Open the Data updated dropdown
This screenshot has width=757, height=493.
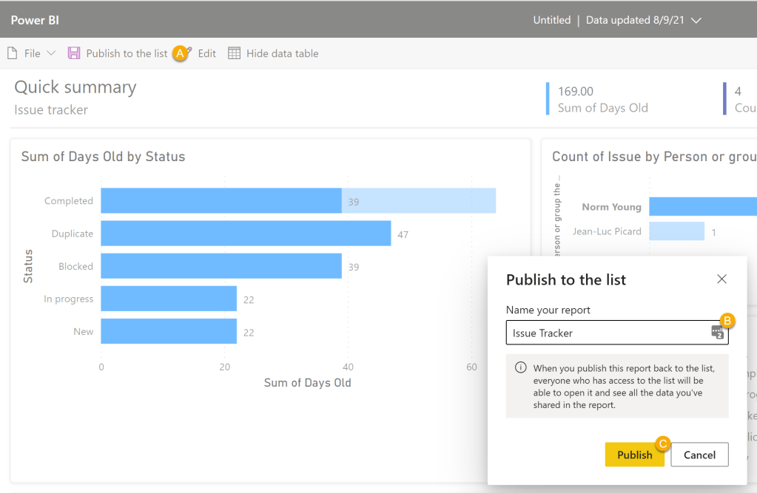[x=696, y=21]
